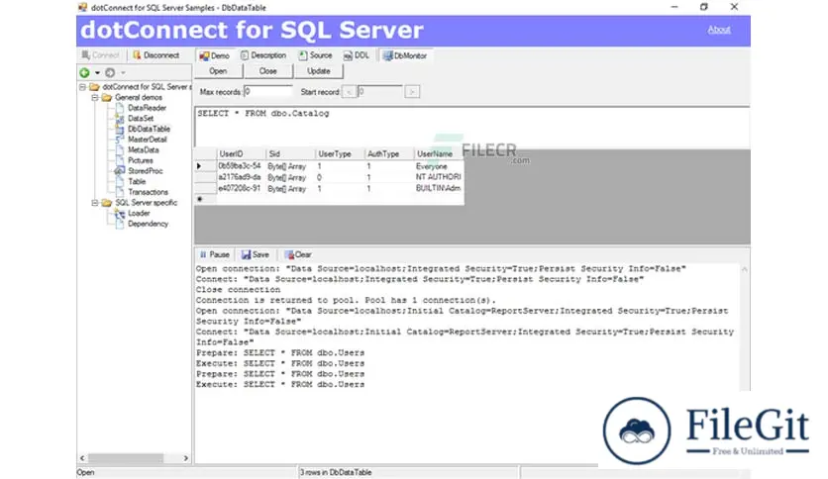Click the SQL Server specific folder icon
828x479 pixels.
107,203
